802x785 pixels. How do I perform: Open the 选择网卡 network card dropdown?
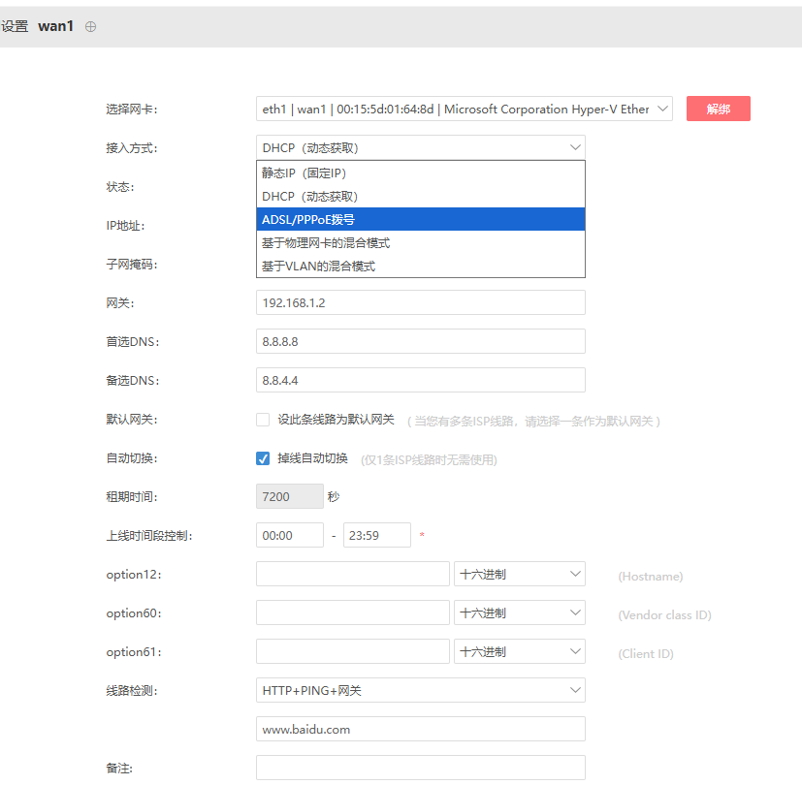click(x=464, y=109)
